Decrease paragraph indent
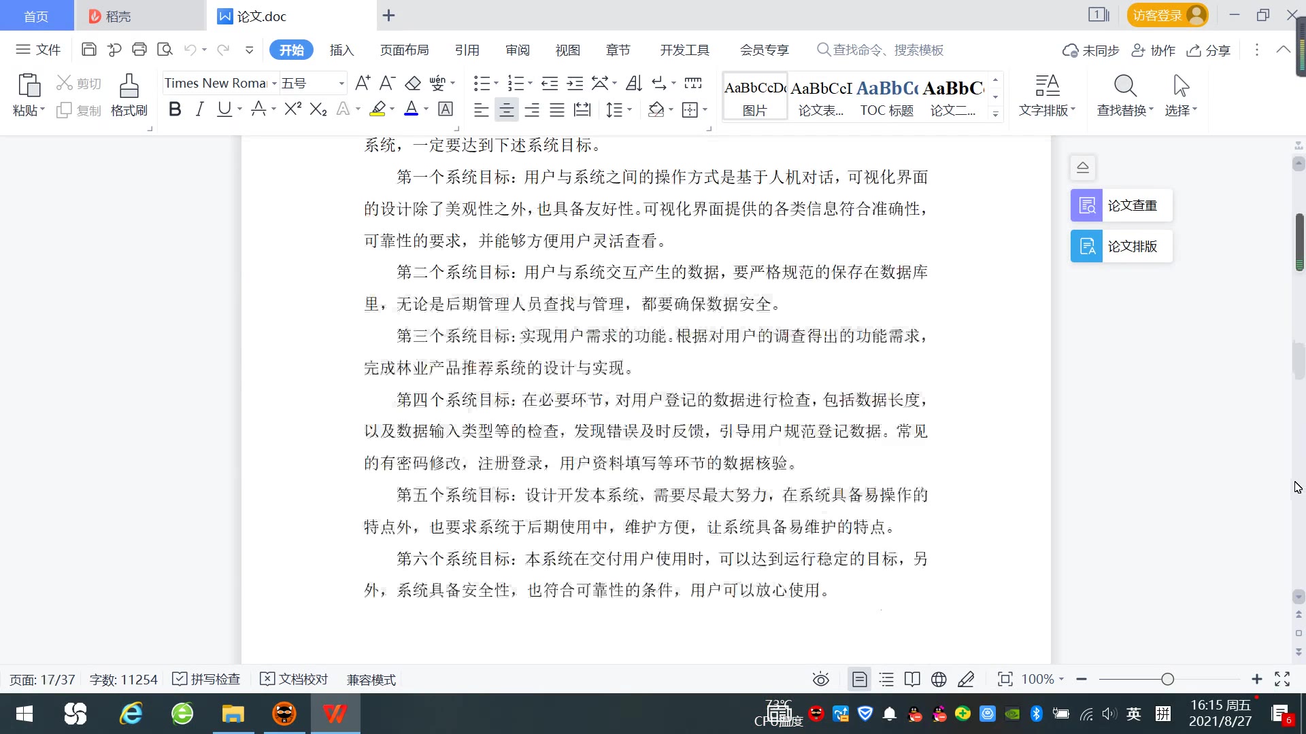The image size is (1306, 734). point(550,83)
